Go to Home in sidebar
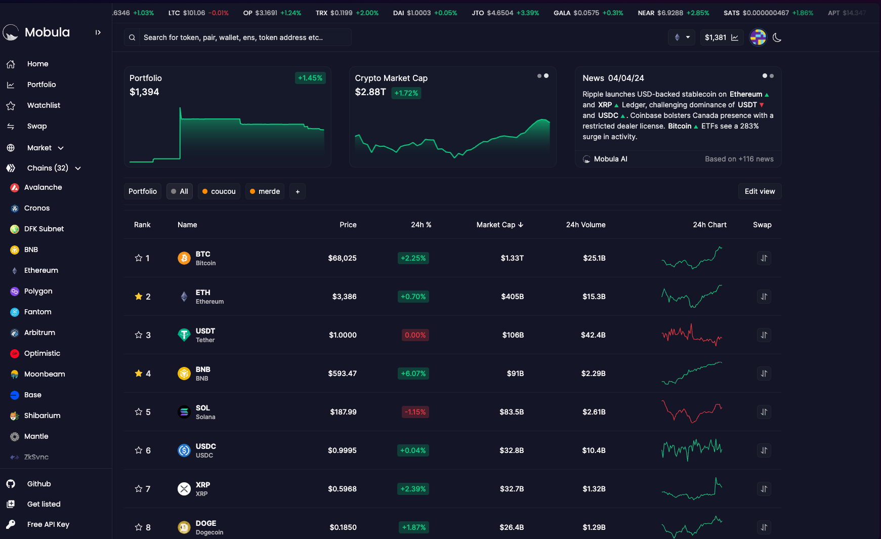 38,64
